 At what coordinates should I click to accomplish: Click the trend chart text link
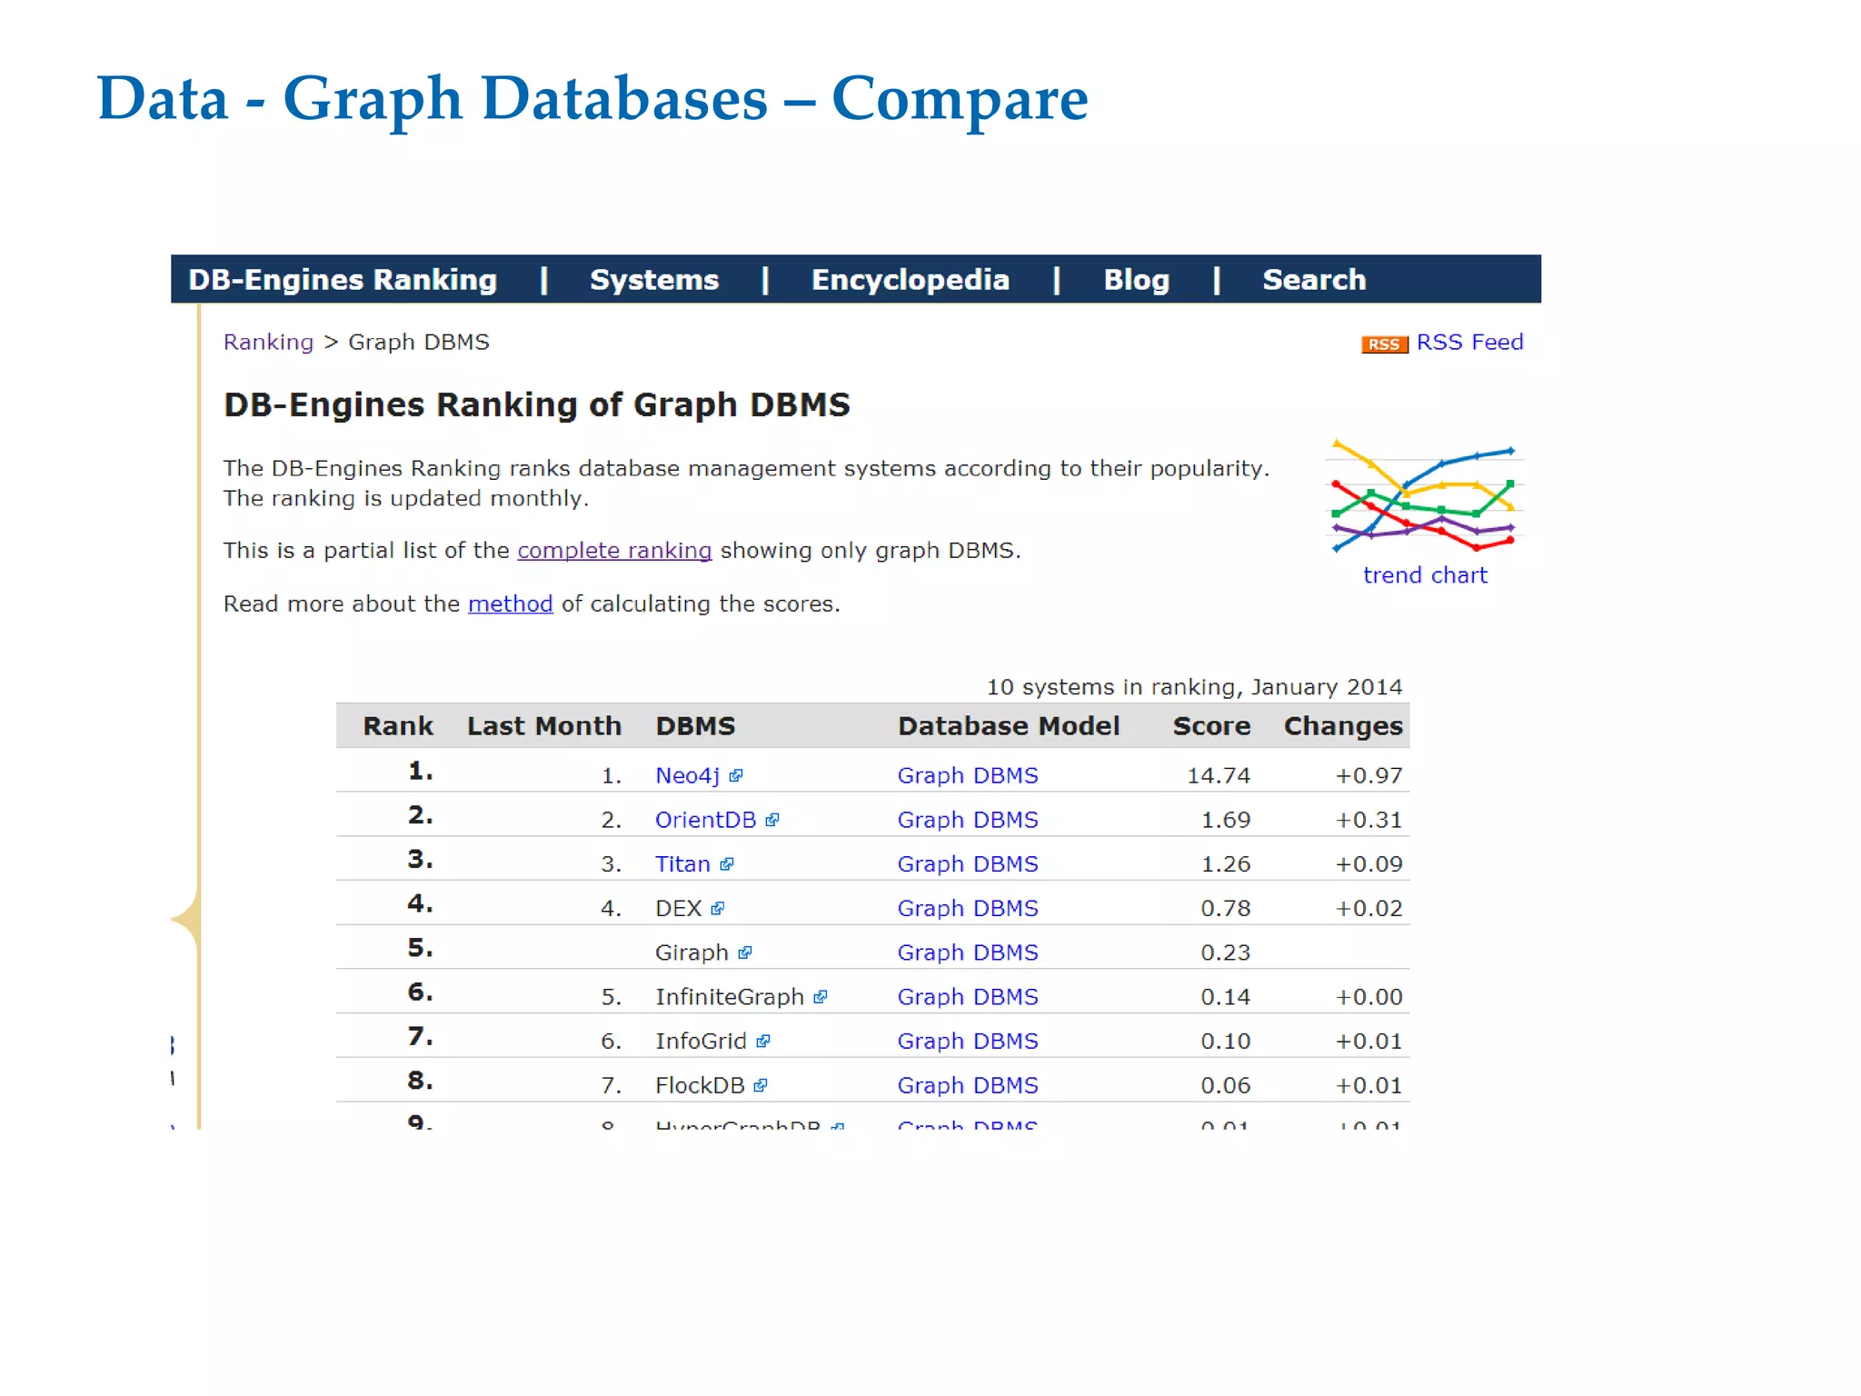click(1425, 575)
